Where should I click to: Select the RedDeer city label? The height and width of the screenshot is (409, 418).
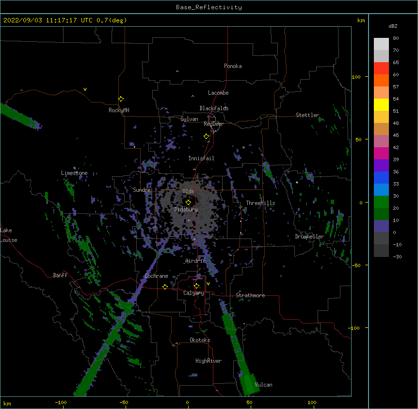pyautogui.click(x=213, y=124)
